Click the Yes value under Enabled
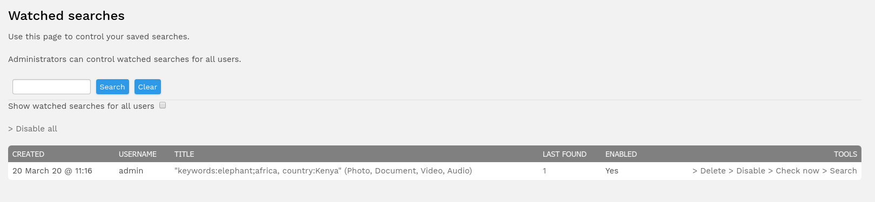The width and height of the screenshot is (875, 202). point(612,171)
